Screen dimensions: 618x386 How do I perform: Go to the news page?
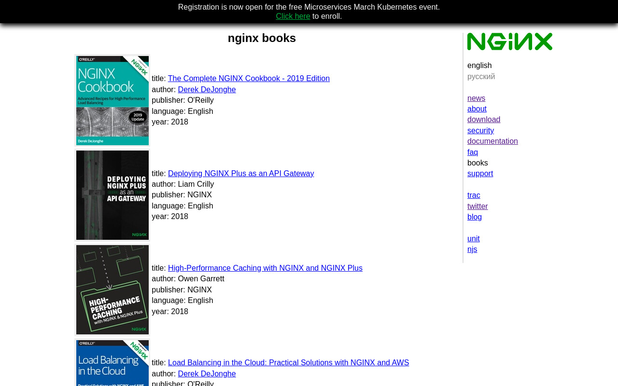point(476,98)
